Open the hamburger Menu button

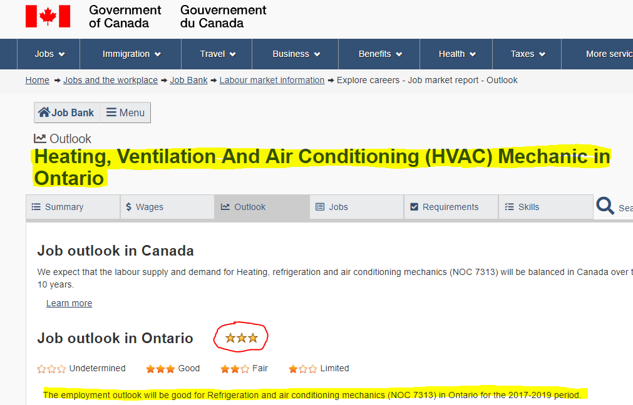(x=125, y=112)
